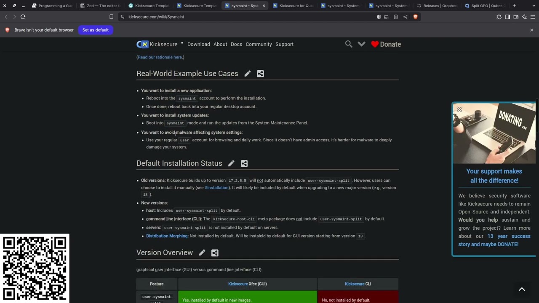Switch to Kicksecure for Qubes tab
This screenshot has height=303, width=539.
pos(294,6)
